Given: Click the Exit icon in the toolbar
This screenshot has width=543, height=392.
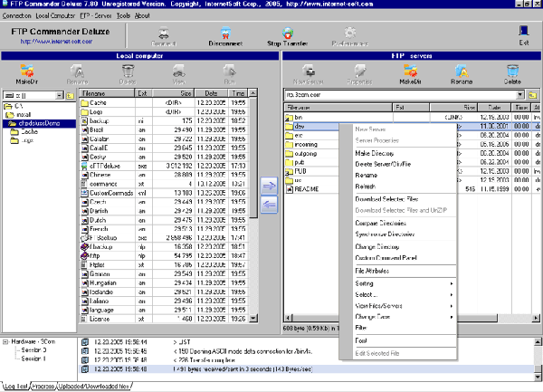Looking at the screenshot, I should pos(522,37).
